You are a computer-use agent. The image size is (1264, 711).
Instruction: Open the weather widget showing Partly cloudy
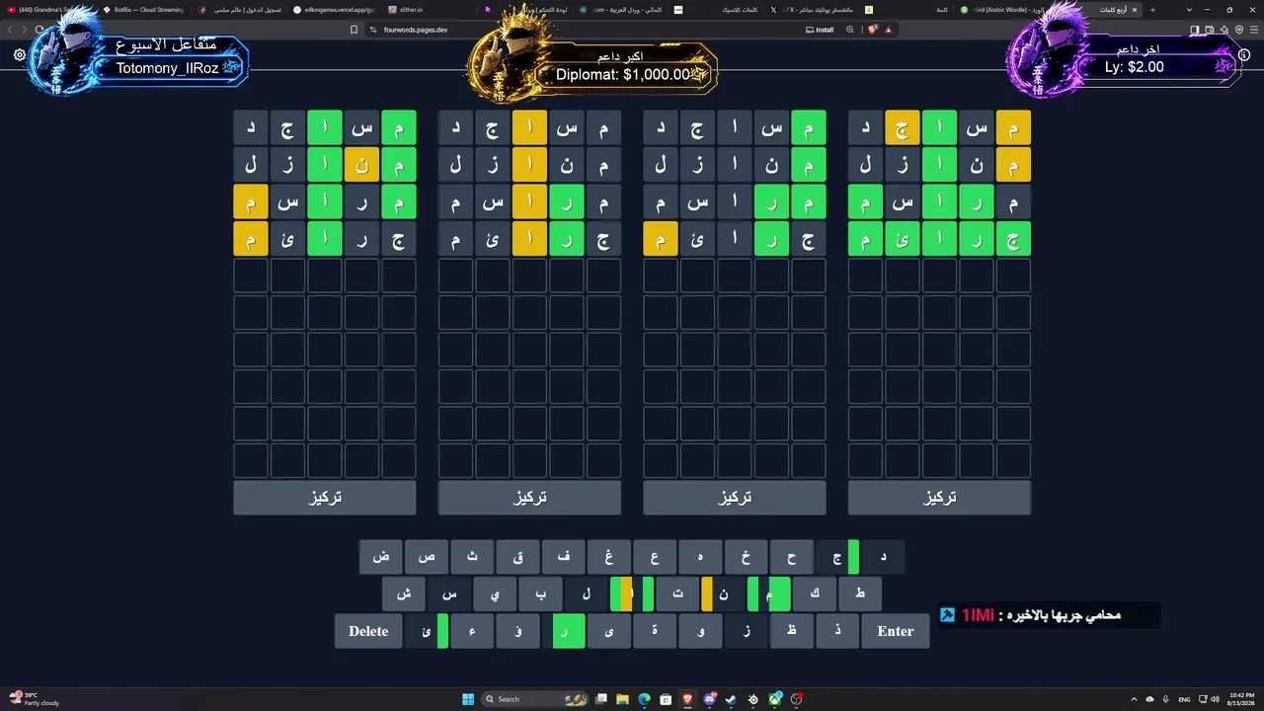pyautogui.click(x=36, y=699)
